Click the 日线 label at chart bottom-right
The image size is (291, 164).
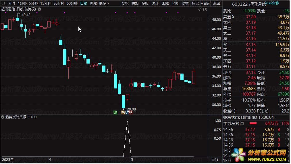point(215,159)
